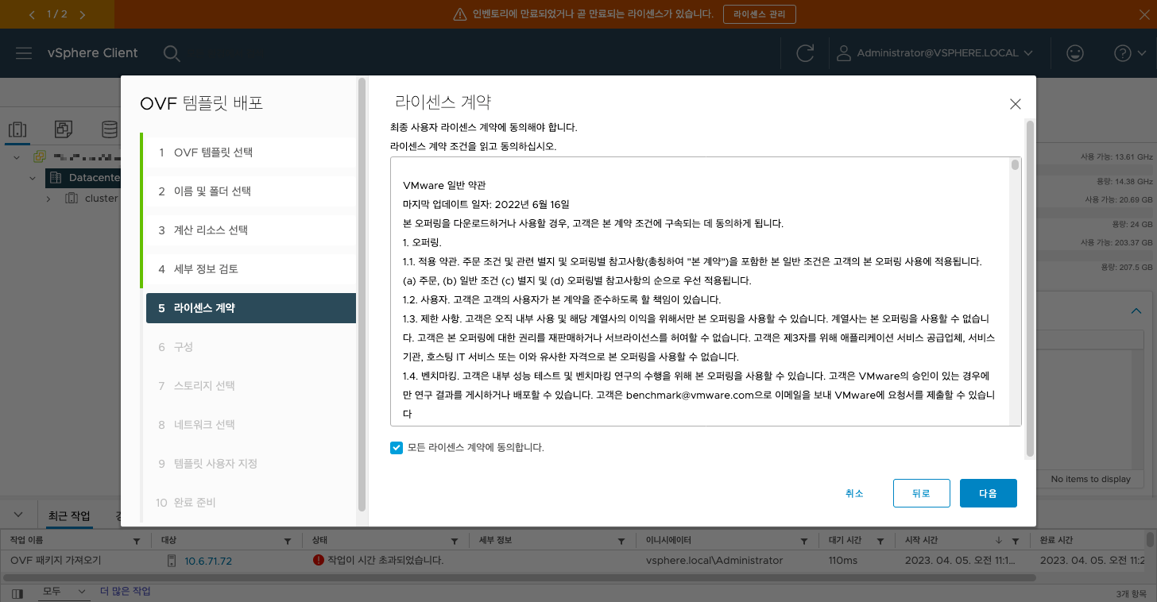Open the smiley feedback icon
Image resolution: width=1157 pixels, height=602 pixels.
click(1074, 53)
